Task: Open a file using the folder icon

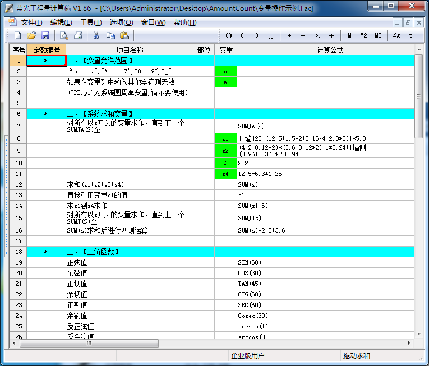Action: tap(31, 35)
